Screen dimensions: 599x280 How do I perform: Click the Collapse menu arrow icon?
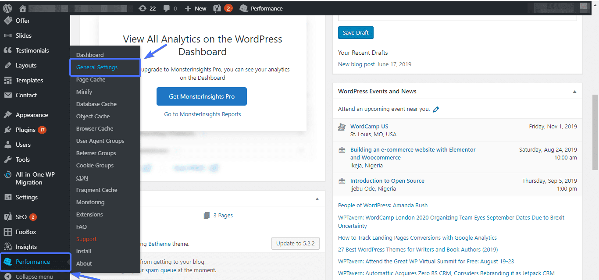click(7, 276)
